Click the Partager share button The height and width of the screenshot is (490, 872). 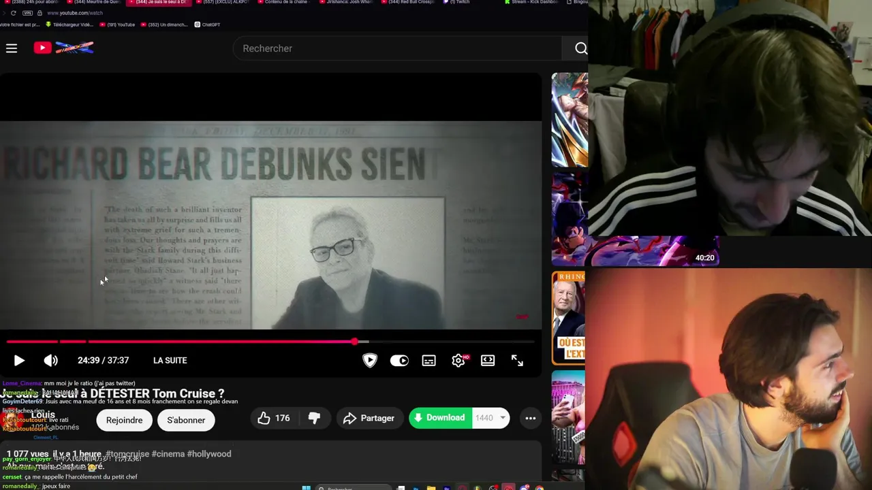pyautogui.click(x=369, y=418)
